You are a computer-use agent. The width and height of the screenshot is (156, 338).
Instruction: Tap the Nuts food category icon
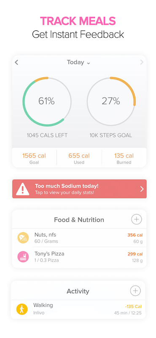[x=23, y=238]
